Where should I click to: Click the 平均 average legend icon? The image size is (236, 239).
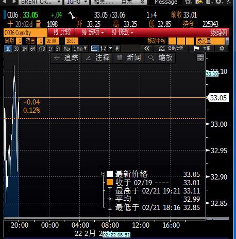tap(110, 199)
